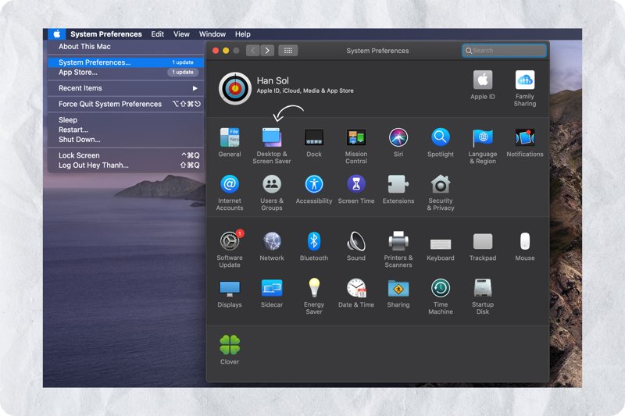Click the Han Sol profile picture
625x416 pixels.
pyautogui.click(x=235, y=88)
